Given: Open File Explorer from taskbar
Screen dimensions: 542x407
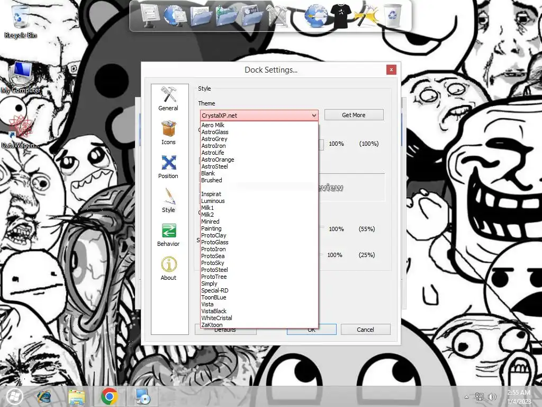Looking at the screenshot, I should coord(76,396).
